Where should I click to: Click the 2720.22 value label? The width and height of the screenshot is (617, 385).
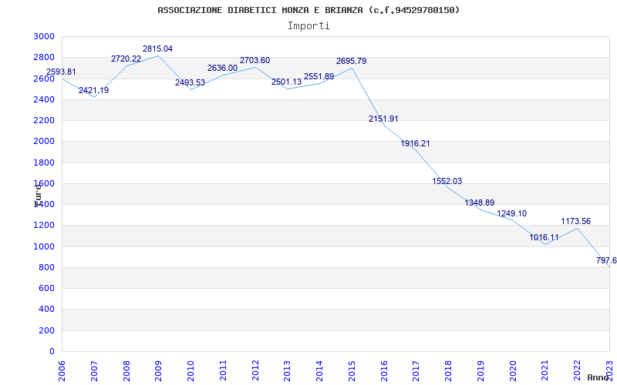(126, 59)
